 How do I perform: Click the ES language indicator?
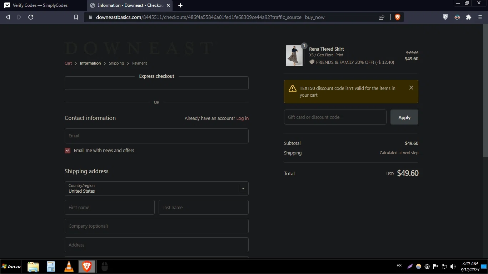[399, 266]
